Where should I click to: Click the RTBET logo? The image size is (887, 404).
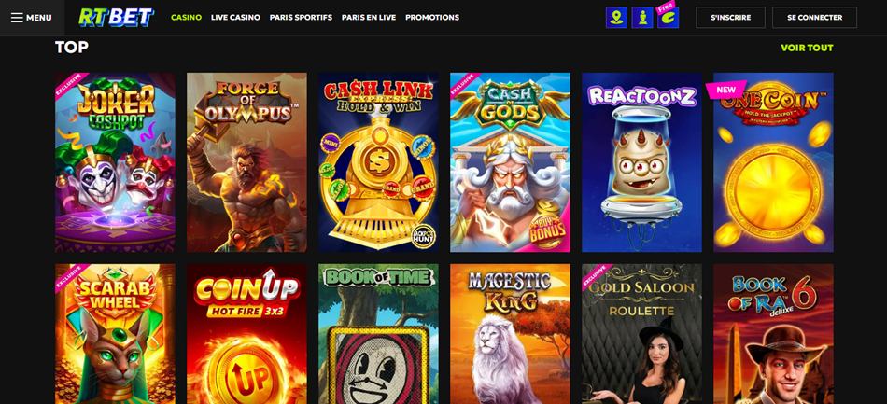pyautogui.click(x=116, y=18)
